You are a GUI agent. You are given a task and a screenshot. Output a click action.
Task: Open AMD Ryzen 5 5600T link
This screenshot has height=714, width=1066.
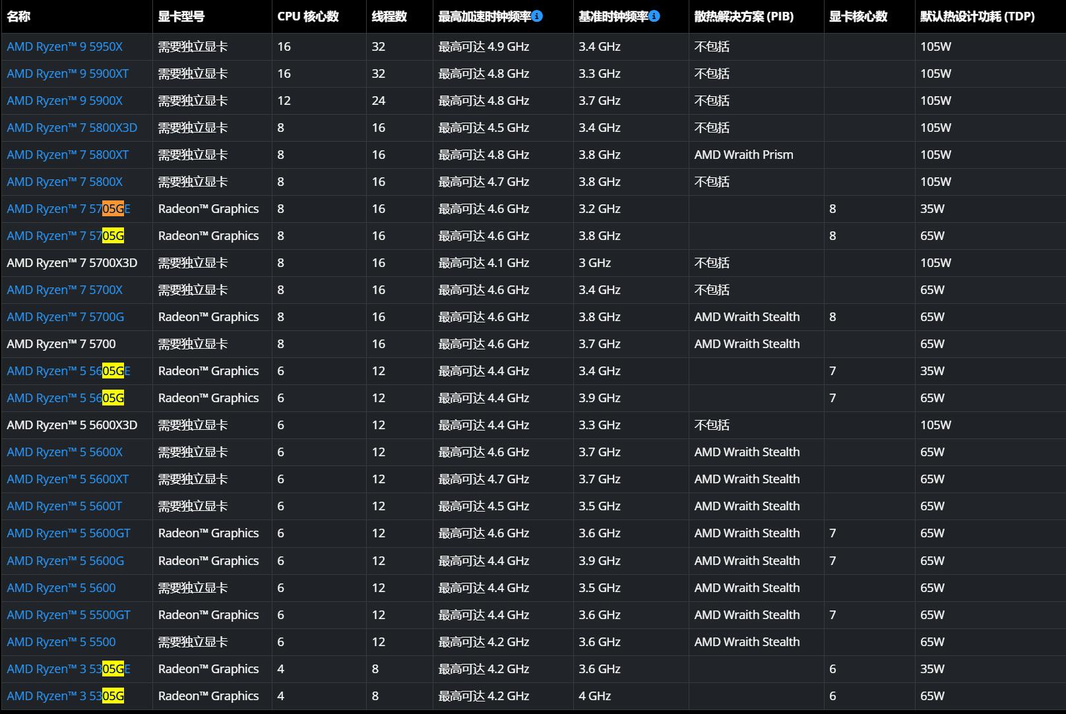coord(65,506)
